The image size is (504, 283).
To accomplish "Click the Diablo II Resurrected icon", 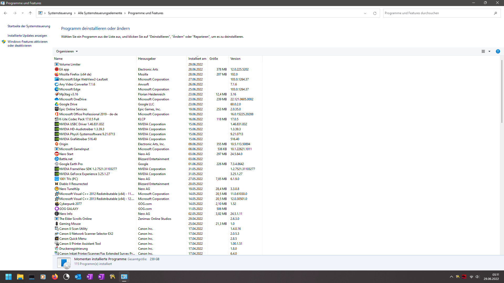I will [56, 184].
